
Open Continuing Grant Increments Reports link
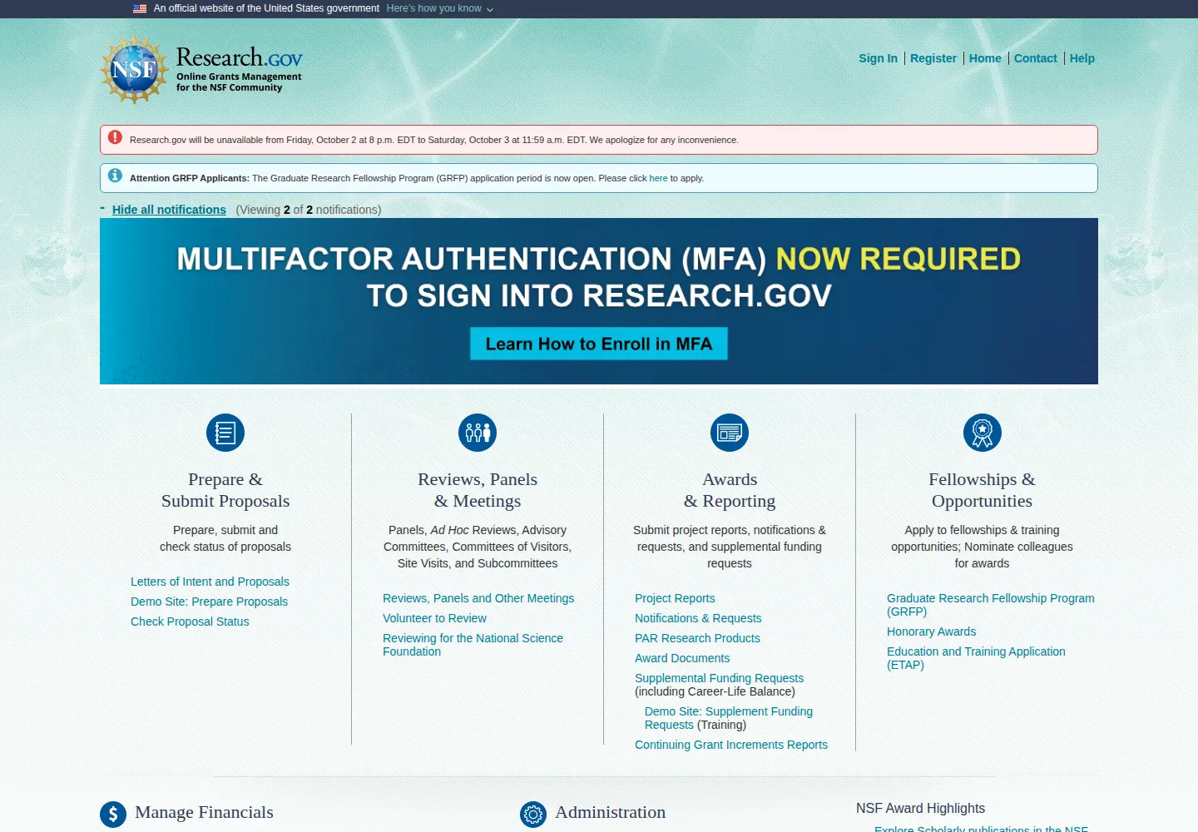click(731, 745)
